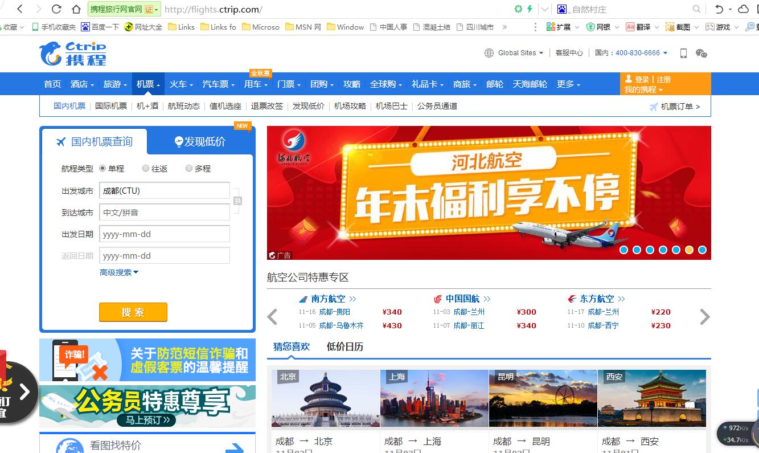This screenshot has width=759, height=453.
Task: Click the 登录 login link
Action: point(642,79)
